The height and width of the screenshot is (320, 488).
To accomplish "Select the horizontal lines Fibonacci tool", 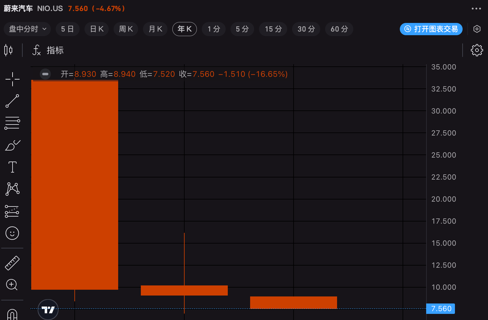I will coord(12,123).
